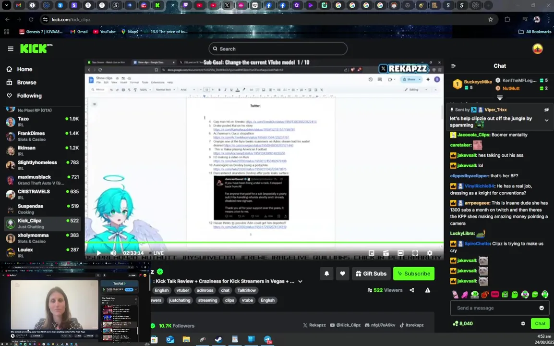Open Steam from the Windows taskbar
The height and width of the screenshot is (346, 554).
(x=219, y=340)
